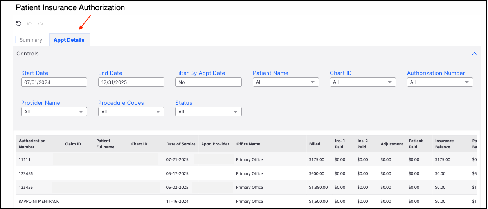Click the Start Date field
The height and width of the screenshot is (209, 488).
54,82
